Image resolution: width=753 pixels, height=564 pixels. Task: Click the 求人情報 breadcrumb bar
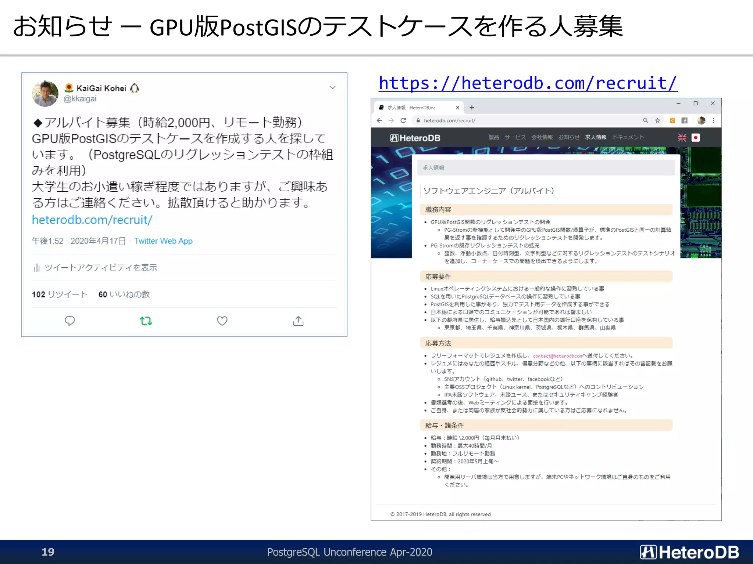pyautogui.click(x=546, y=168)
